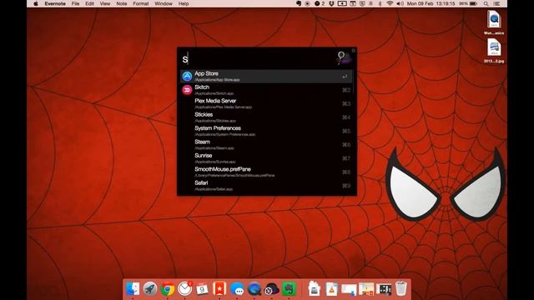This screenshot has height=300, width=534.
Task: Open the Window menu
Action: tap(164, 3)
